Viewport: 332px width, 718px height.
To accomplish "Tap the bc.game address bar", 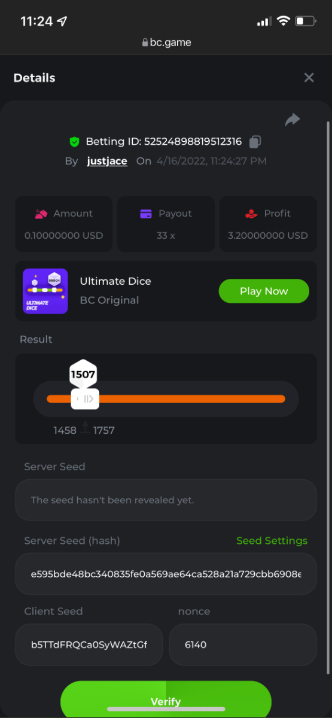I will (166, 42).
